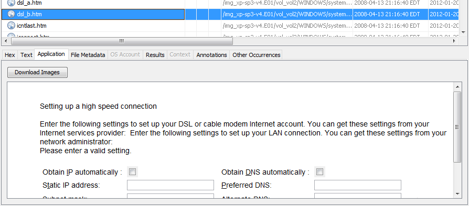The height and width of the screenshot is (206, 469).
Task: Click the scroll-left arrow of the file list
Action: pyautogui.click(x=6, y=41)
